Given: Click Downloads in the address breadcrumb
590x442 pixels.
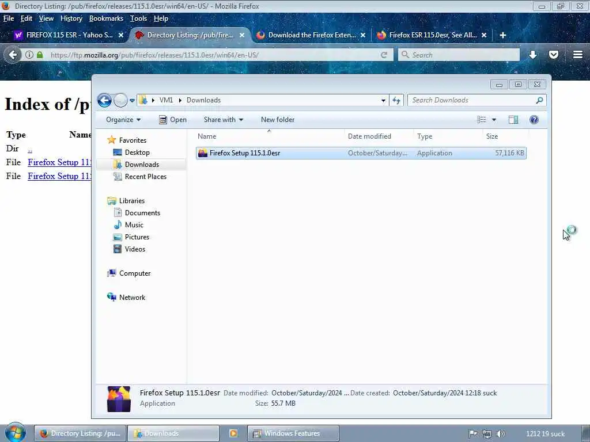Looking at the screenshot, I should (x=203, y=100).
